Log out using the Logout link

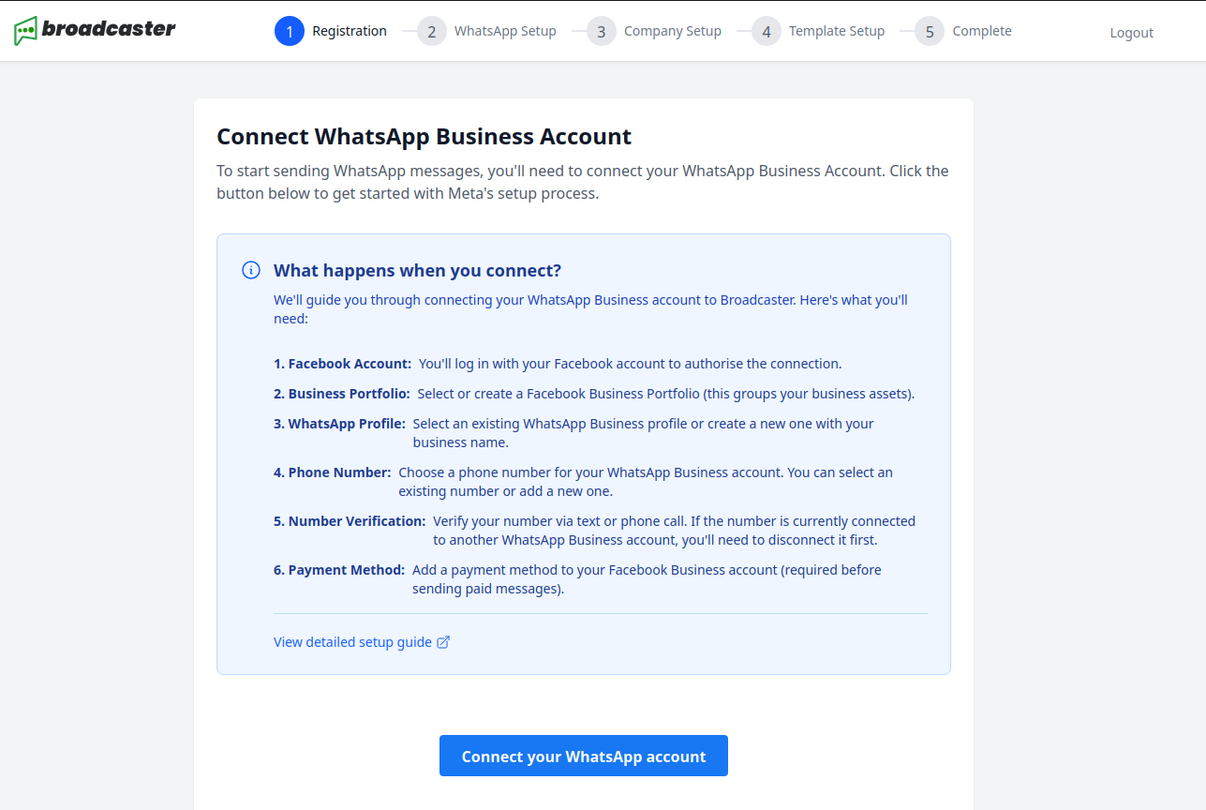click(1132, 33)
